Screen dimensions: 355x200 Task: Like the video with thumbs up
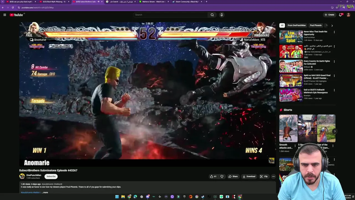213,176
